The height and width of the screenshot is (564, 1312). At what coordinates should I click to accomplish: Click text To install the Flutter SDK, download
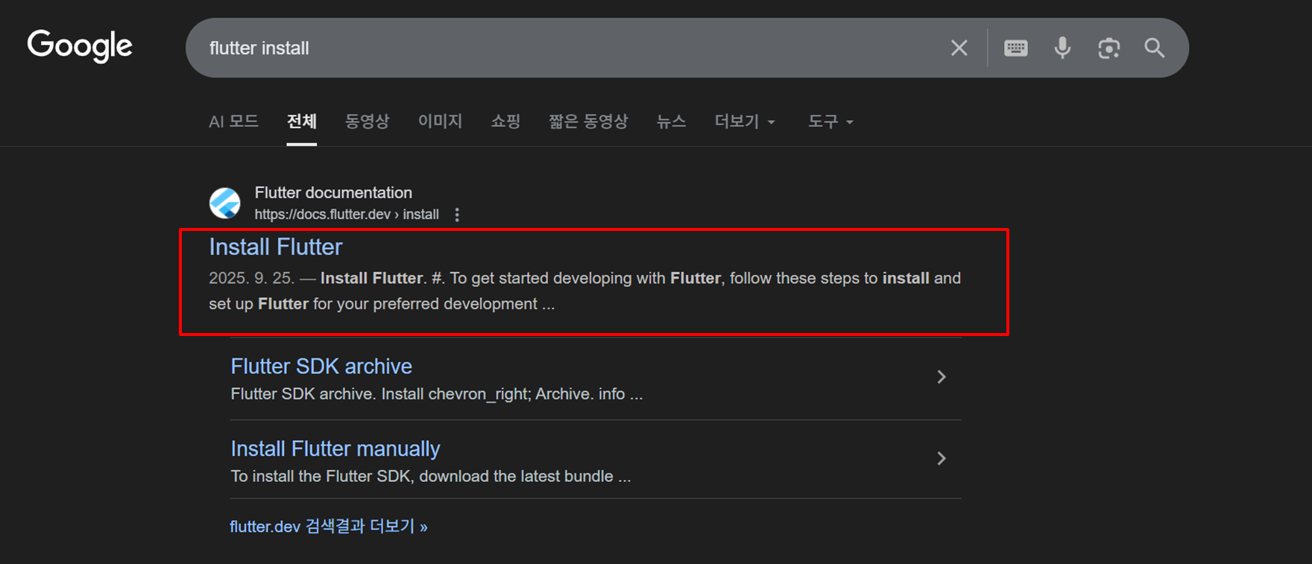(431, 476)
